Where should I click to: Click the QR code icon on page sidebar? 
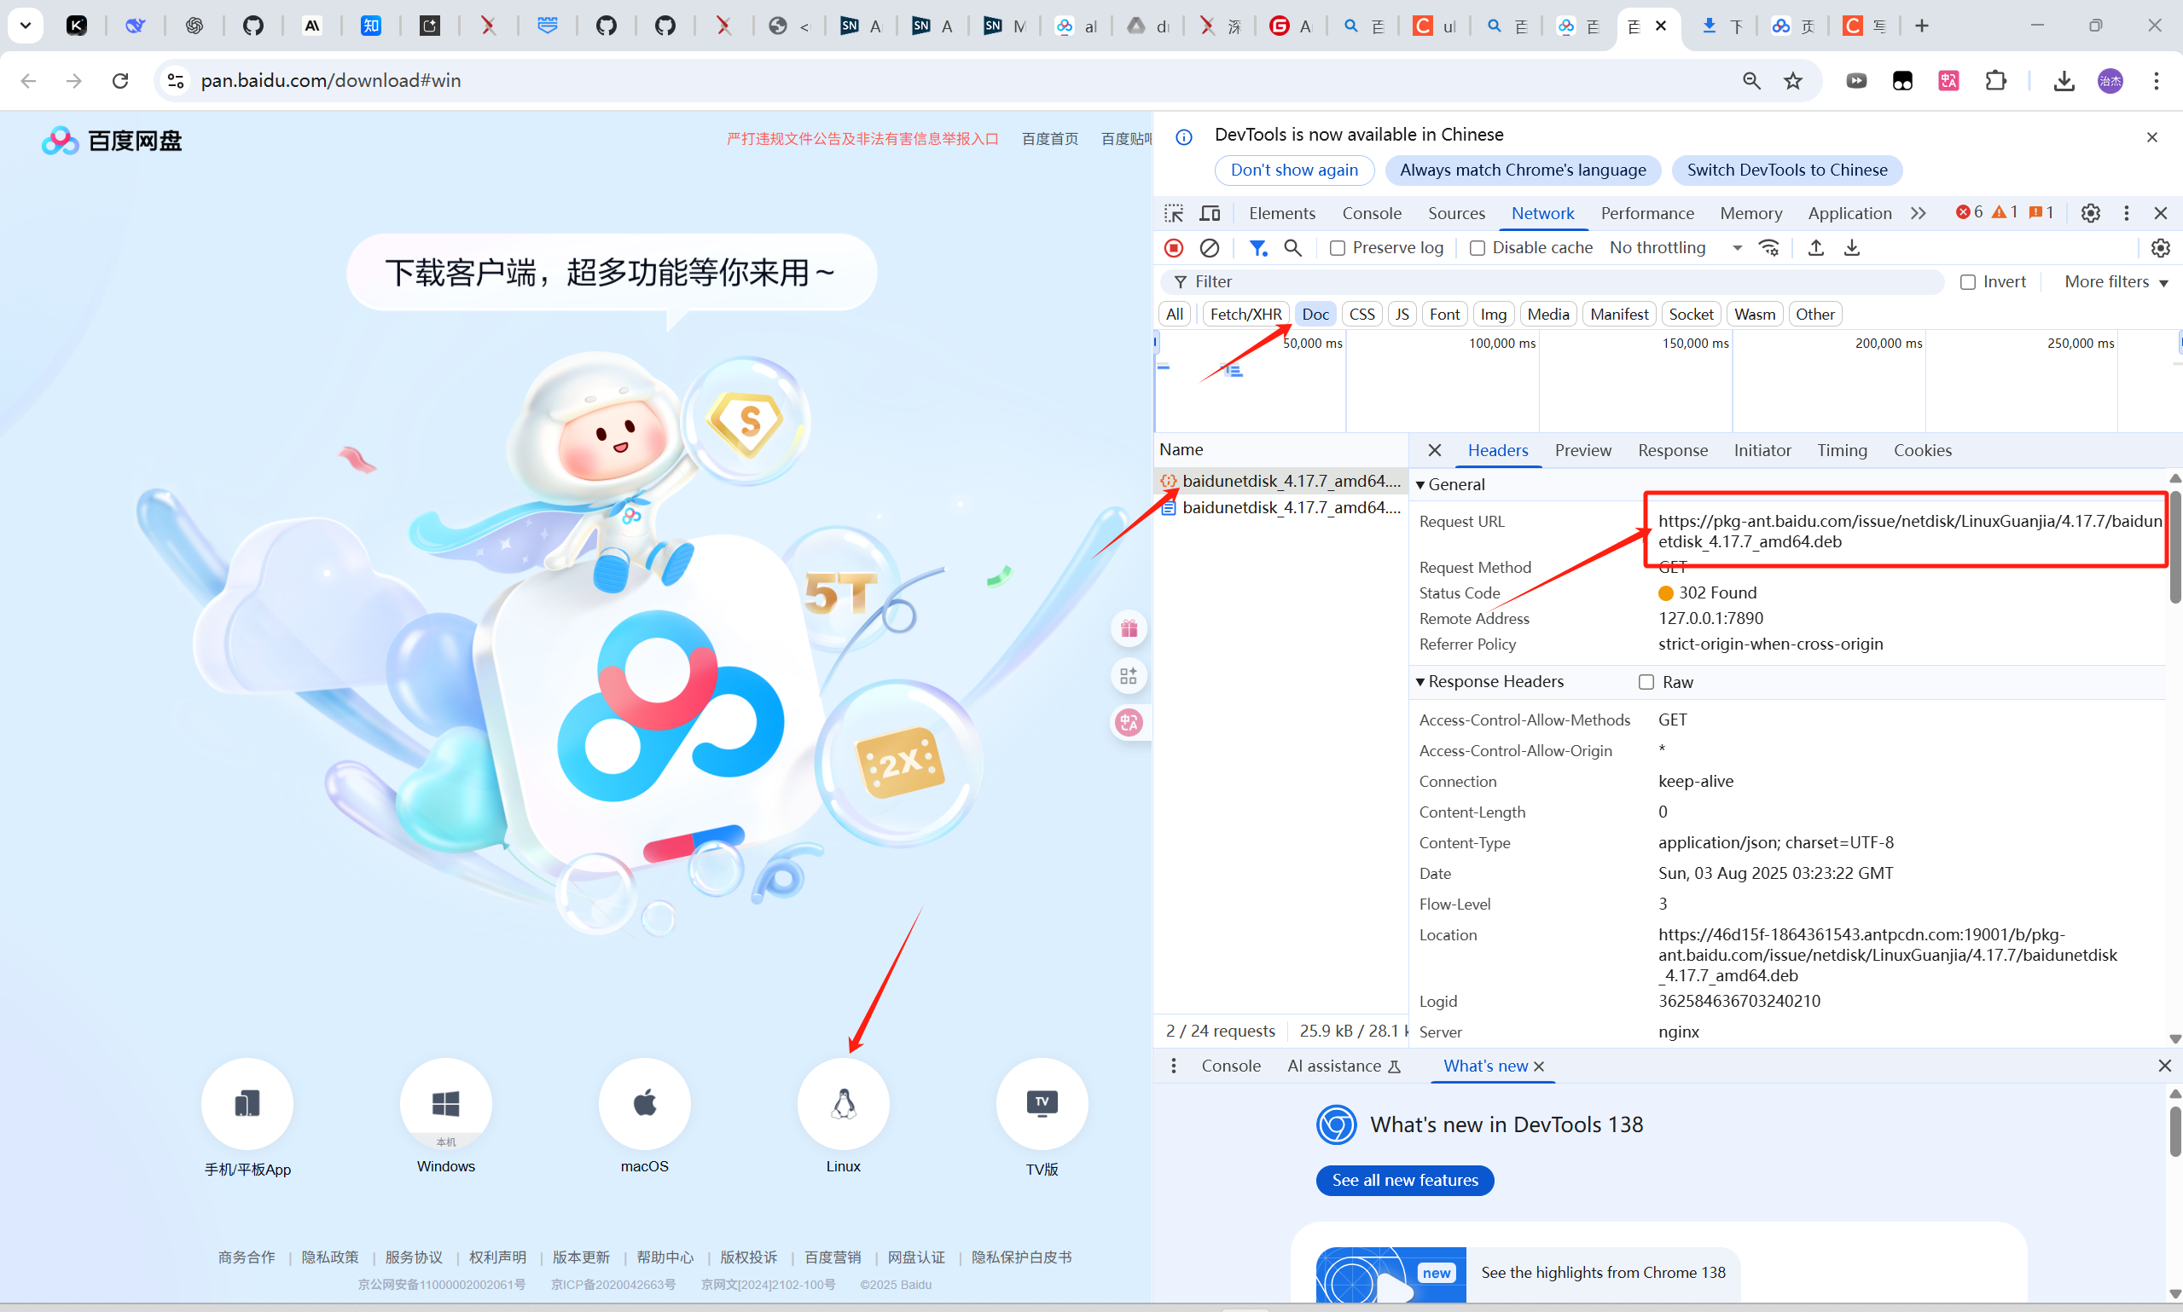click(1129, 676)
